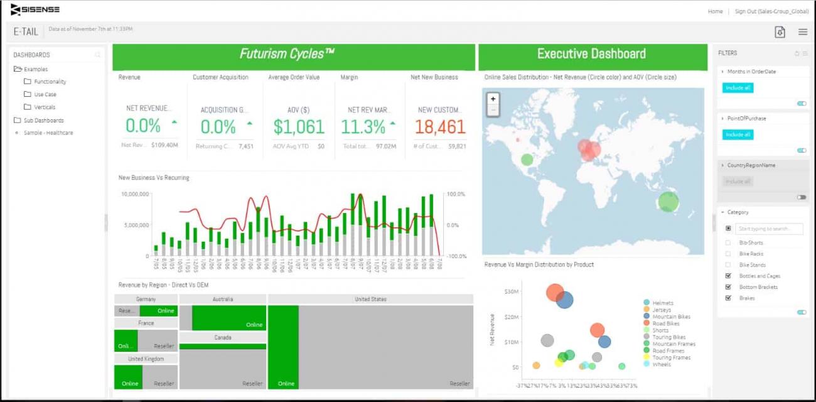
Task: Zoom in on the world map
Action: coord(494,100)
